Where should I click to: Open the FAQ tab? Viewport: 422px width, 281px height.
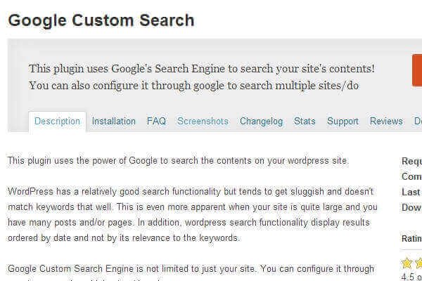[156, 121]
